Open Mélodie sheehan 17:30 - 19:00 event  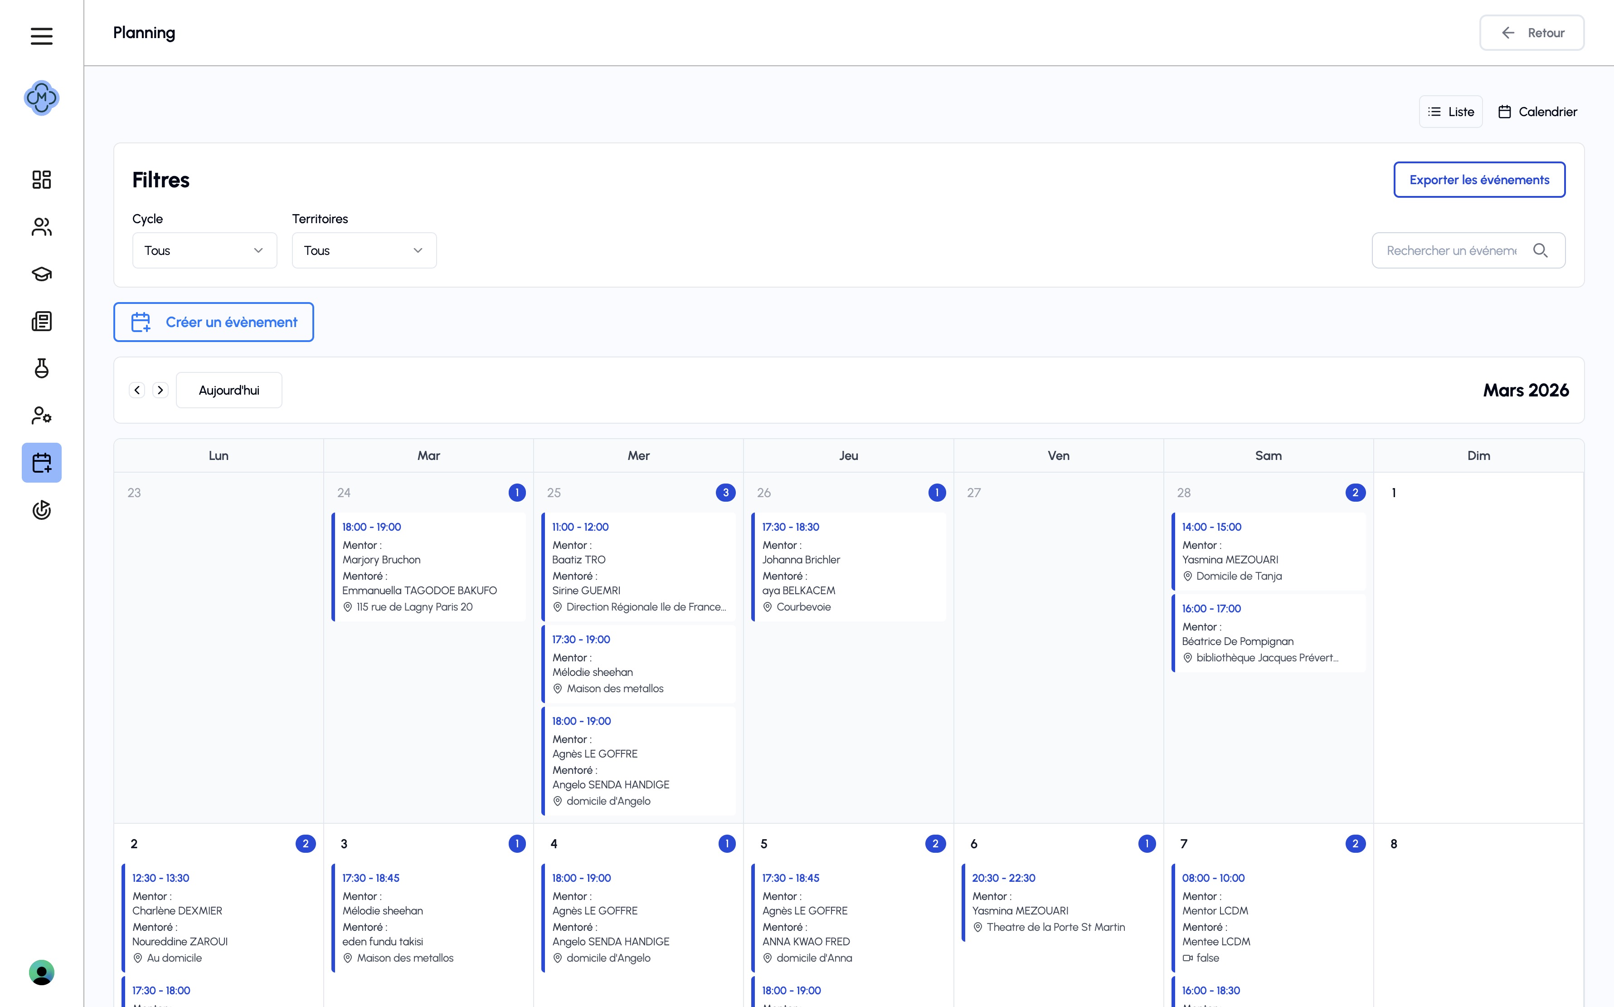click(639, 664)
